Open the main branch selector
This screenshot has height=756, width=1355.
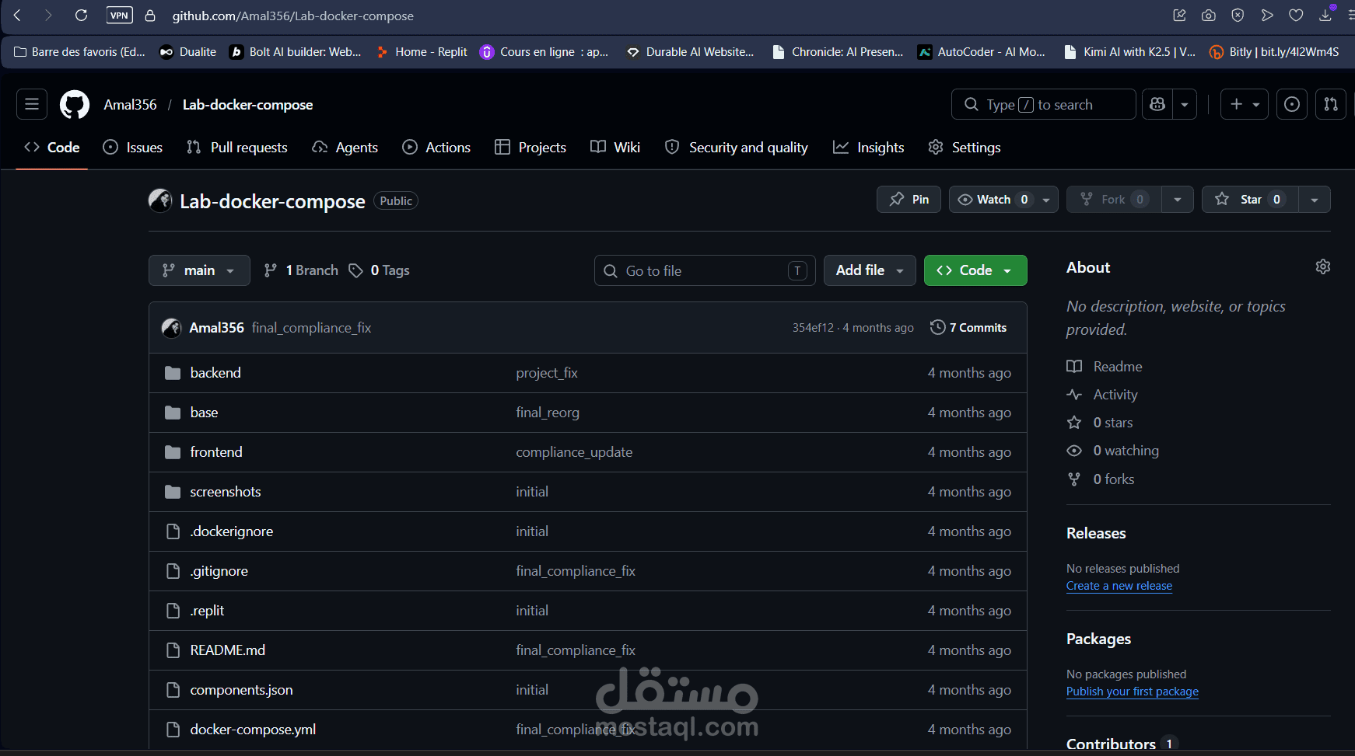point(199,270)
